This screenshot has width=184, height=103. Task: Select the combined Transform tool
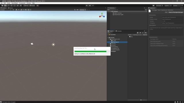(x=18, y=6)
